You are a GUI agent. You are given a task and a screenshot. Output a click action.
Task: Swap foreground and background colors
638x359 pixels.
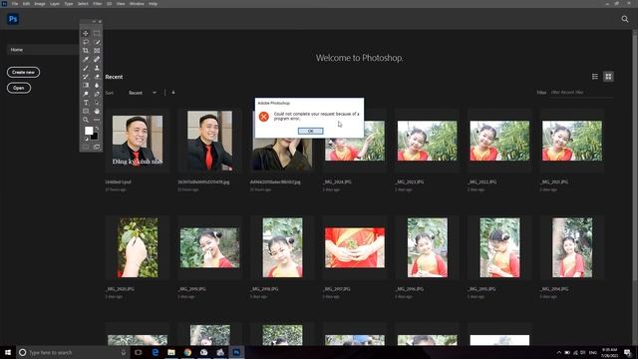pyautogui.click(x=97, y=129)
